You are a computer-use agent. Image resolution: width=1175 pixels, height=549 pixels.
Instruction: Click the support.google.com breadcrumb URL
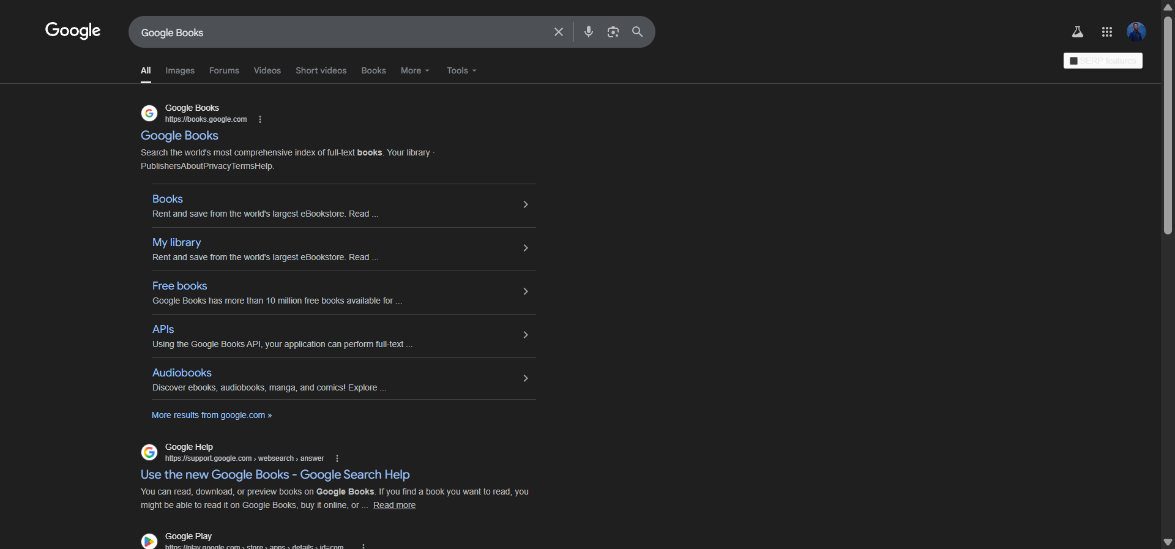pyautogui.click(x=244, y=458)
